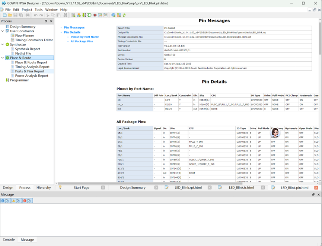This screenshot has width=322, height=246.
Task: Toggle info messages filter
Action: [5, 201]
